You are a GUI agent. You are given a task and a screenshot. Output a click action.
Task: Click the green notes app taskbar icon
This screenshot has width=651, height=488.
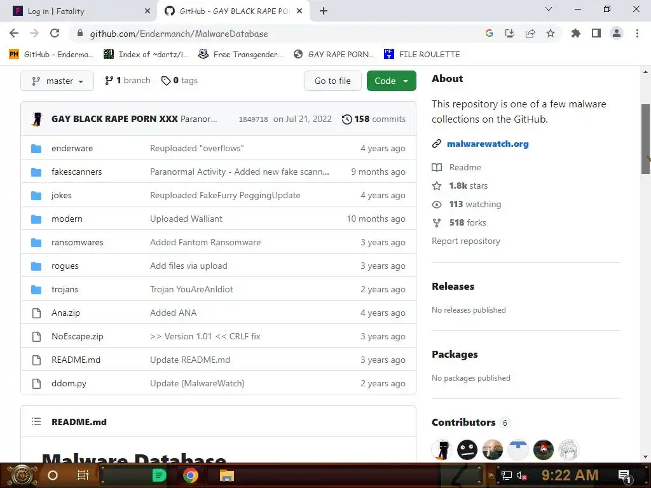point(159,475)
